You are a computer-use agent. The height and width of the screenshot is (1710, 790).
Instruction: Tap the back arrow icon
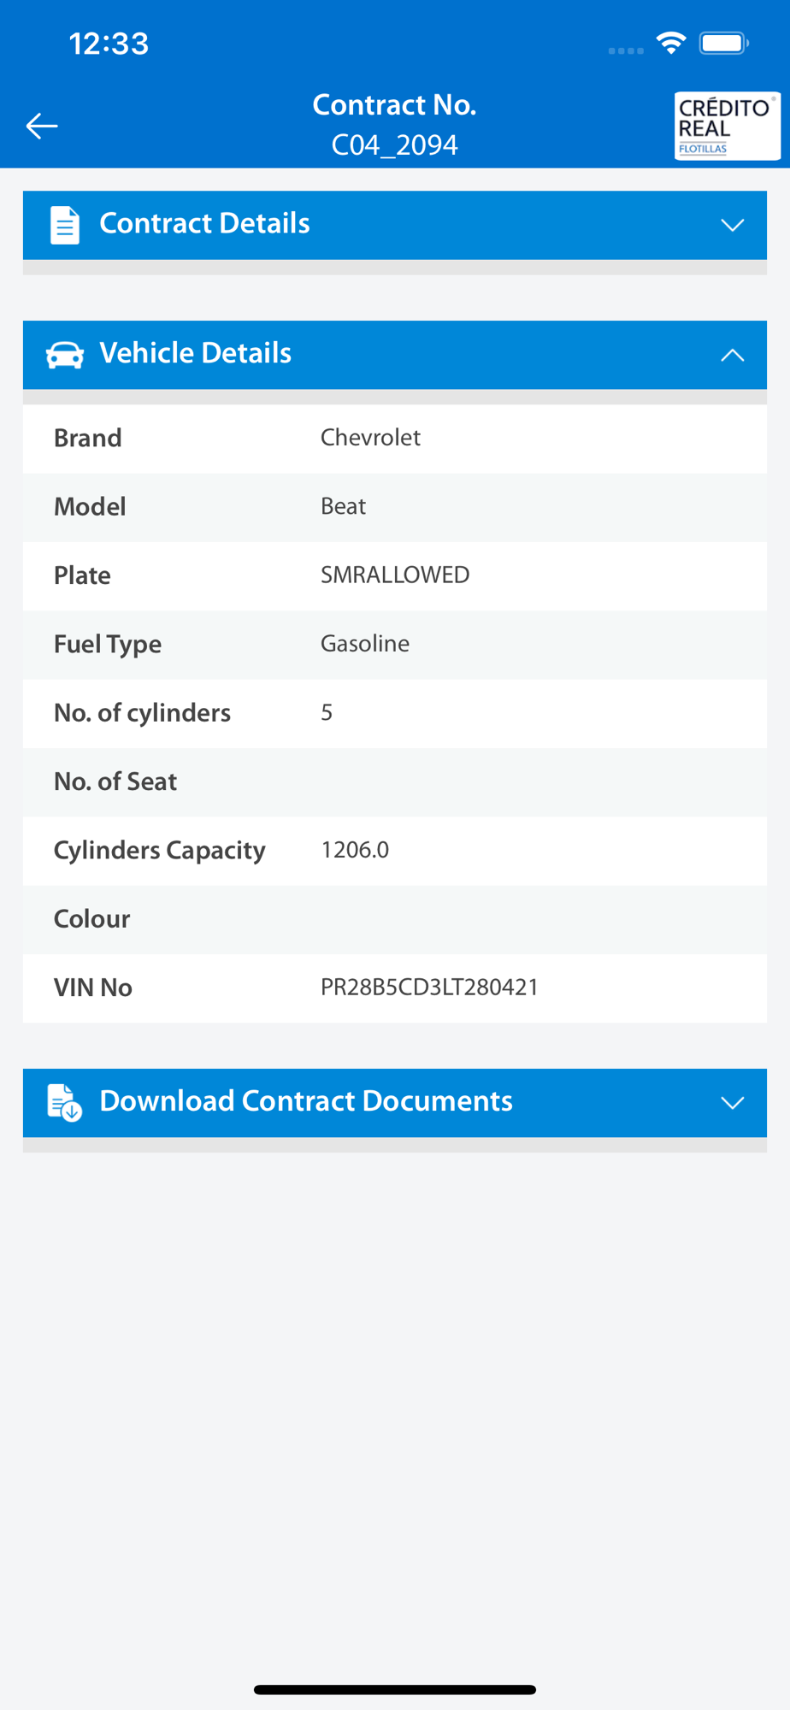pyautogui.click(x=41, y=126)
